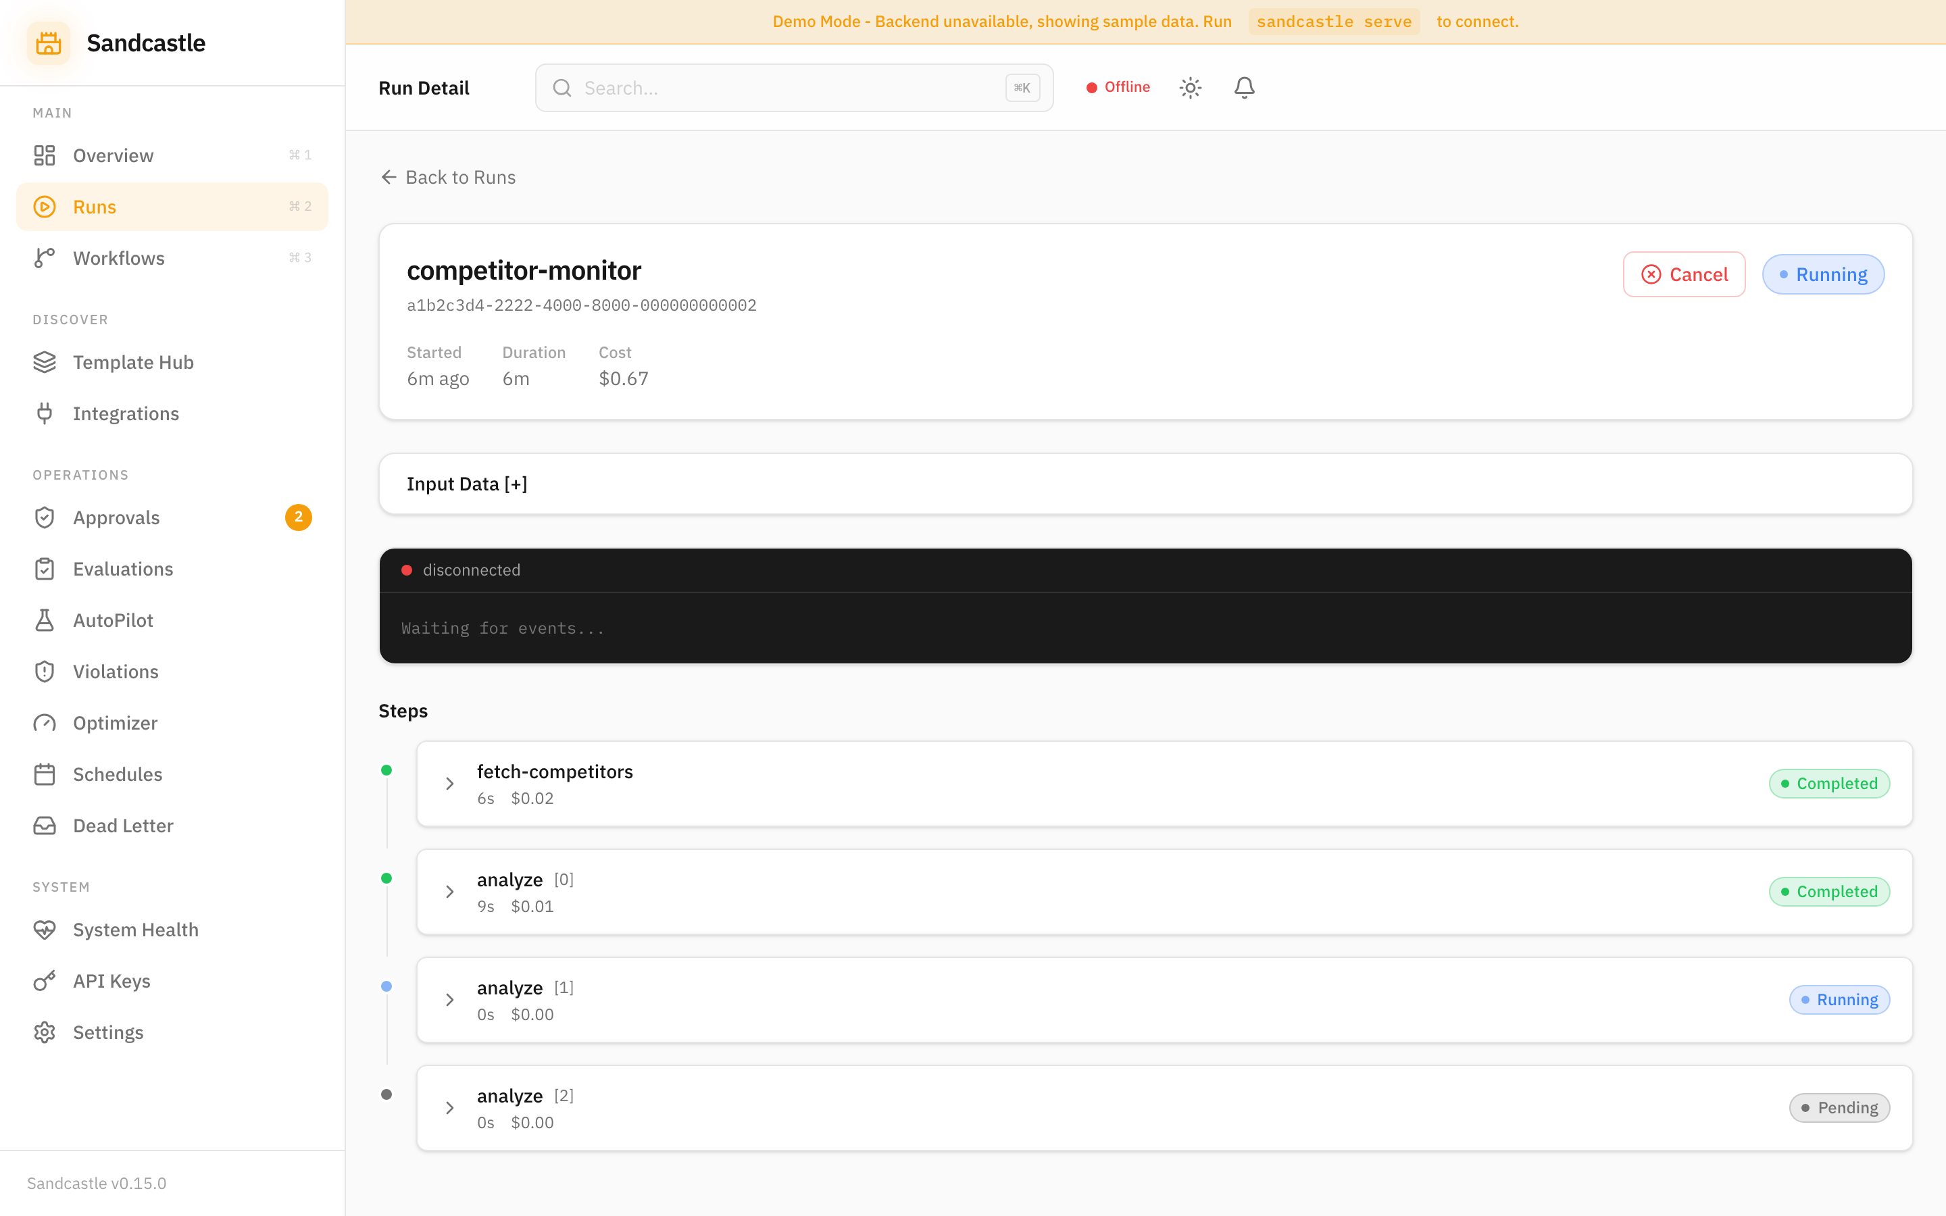Select Runs in the sidebar
1946x1216 pixels.
point(95,207)
